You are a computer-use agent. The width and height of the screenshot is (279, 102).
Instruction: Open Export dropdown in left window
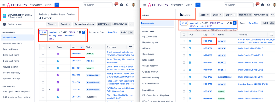(x=65, y=24)
